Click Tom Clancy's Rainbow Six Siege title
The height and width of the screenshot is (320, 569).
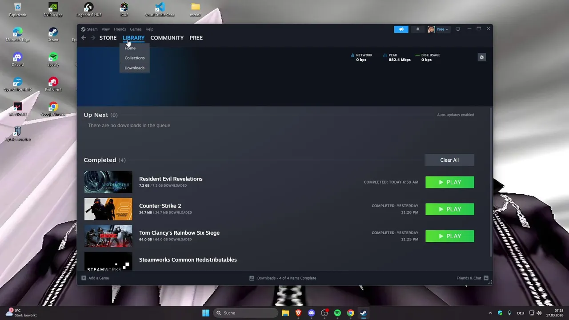pos(179,233)
